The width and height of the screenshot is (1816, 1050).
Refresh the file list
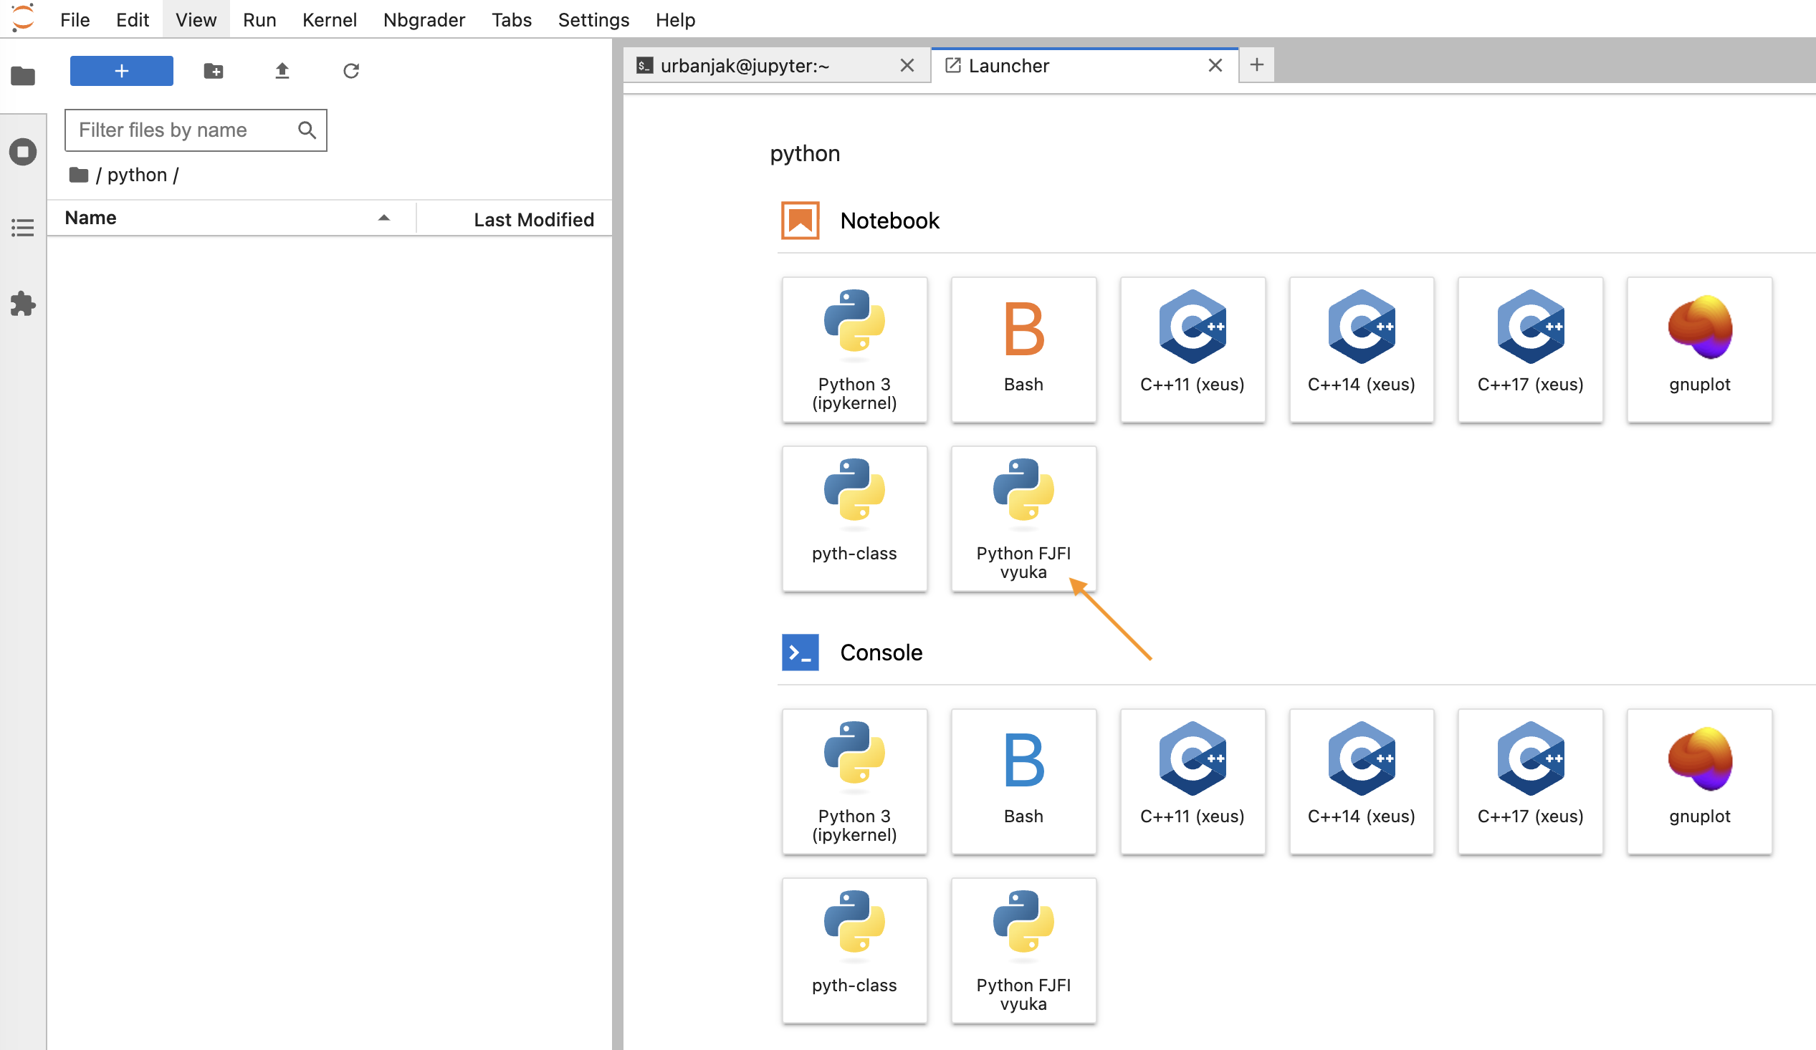[351, 71]
